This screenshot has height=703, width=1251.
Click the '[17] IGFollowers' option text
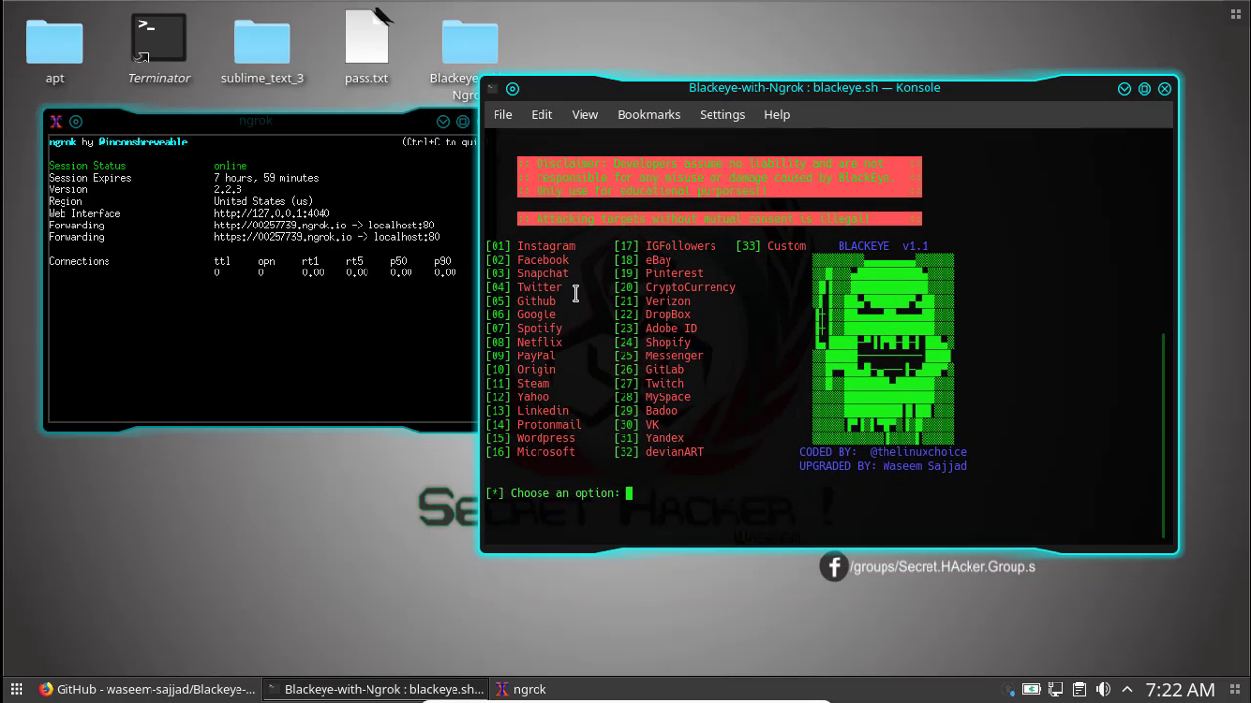pyautogui.click(x=665, y=246)
